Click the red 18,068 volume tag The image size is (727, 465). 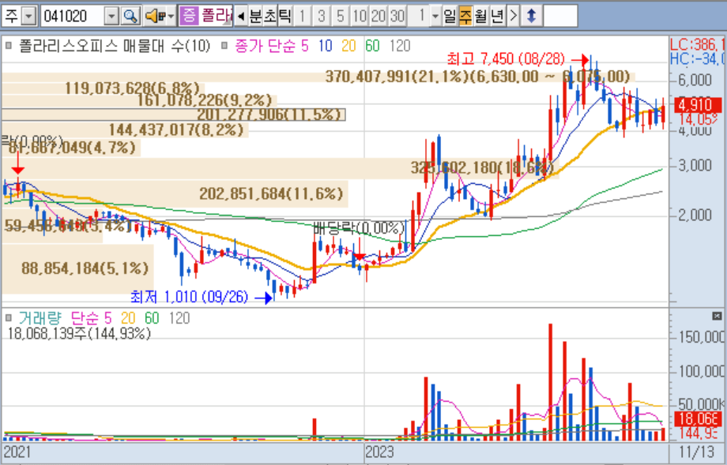tap(698, 418)
